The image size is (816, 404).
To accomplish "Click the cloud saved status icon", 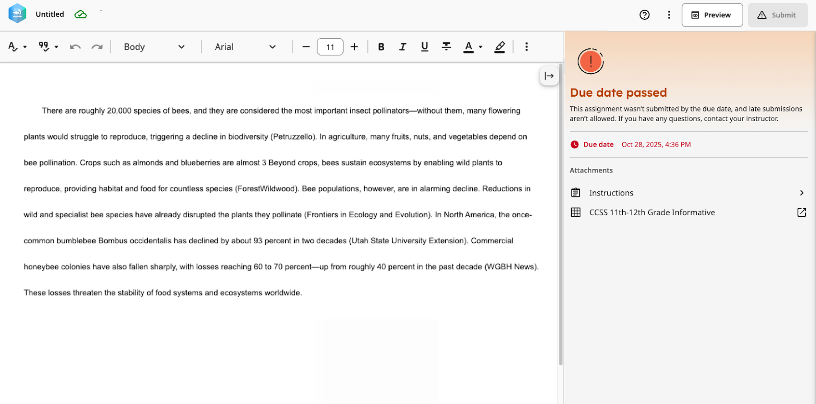I will [81, 14].
